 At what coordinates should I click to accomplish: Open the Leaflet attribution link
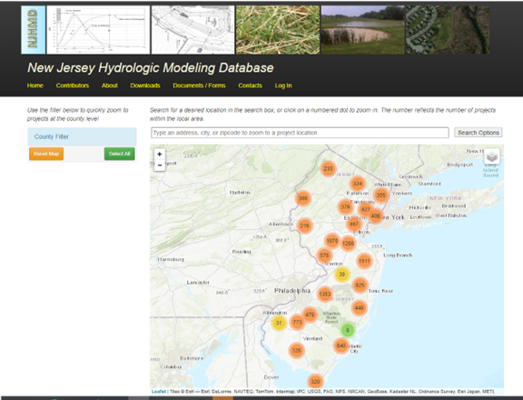(x=159, y=391)
